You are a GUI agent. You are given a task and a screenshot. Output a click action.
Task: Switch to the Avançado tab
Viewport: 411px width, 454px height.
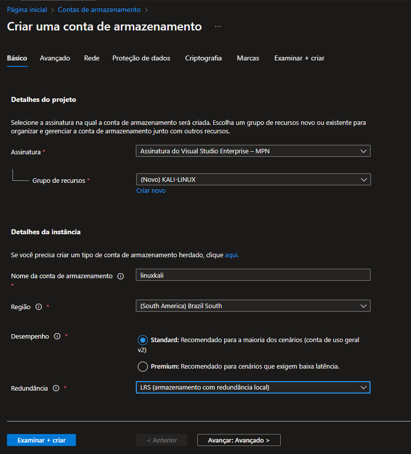point(55,58)
